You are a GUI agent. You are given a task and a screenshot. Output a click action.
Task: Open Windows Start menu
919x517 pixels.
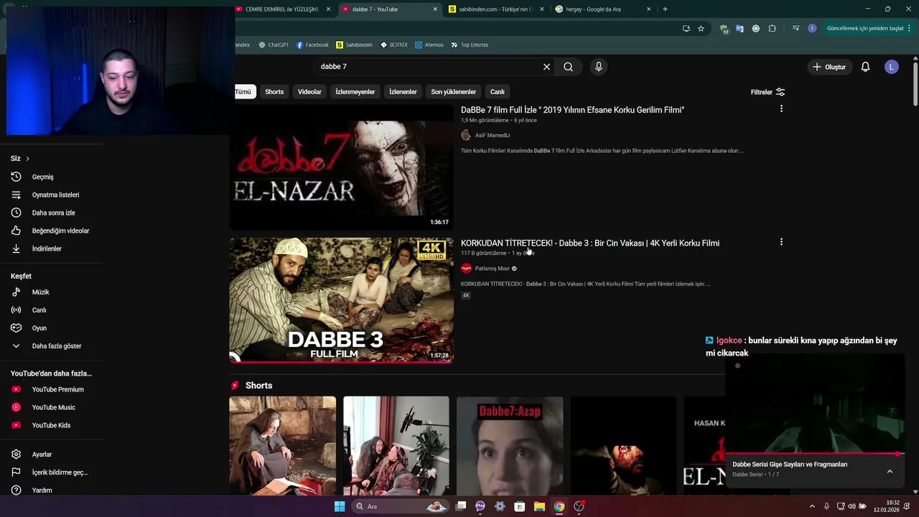click(340, 506)
